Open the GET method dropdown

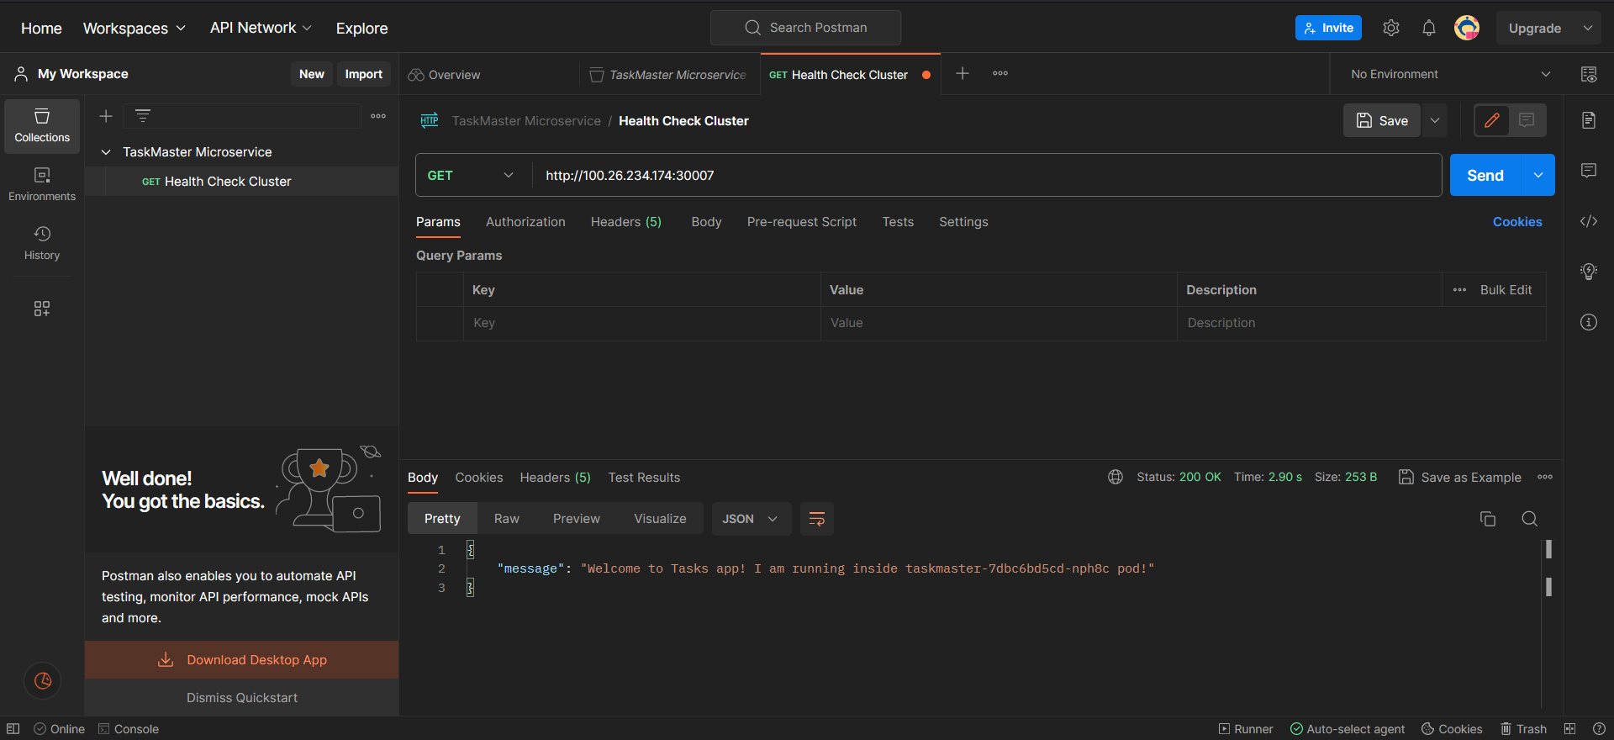pyautogui.click(x=472, y=175)
